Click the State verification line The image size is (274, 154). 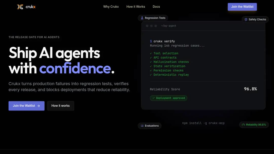point(168,66)
